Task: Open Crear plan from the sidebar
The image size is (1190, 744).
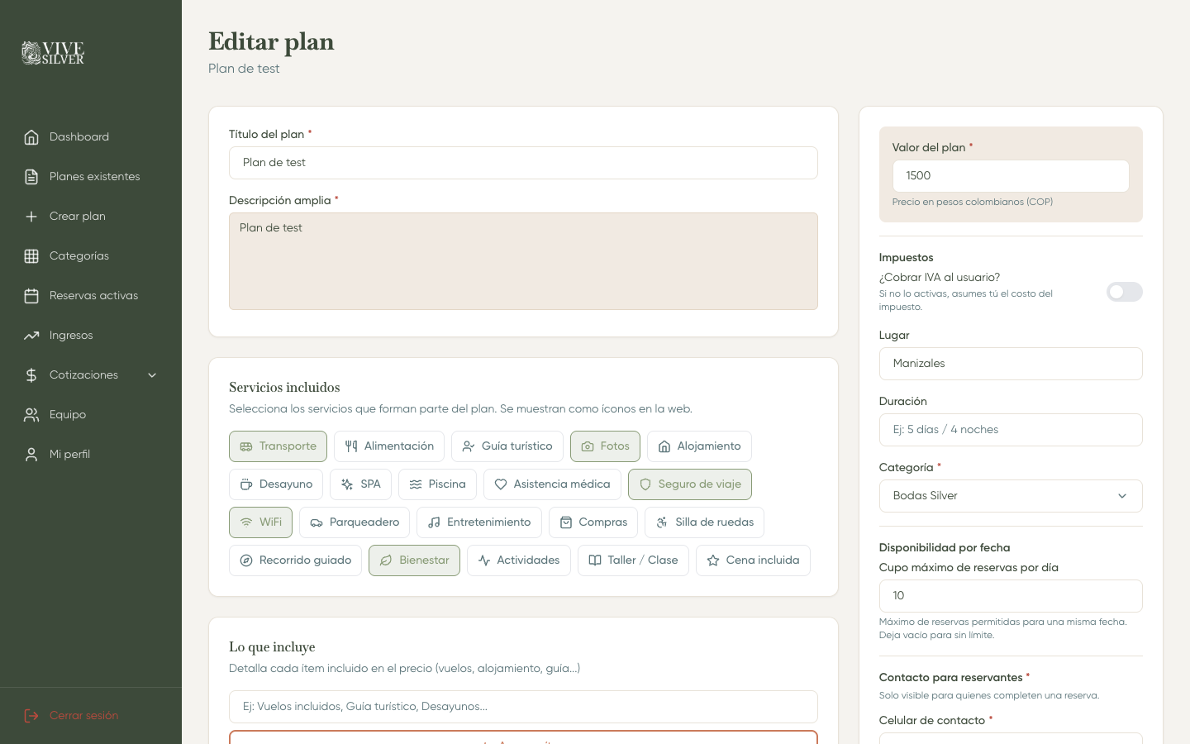Action: tap(77, 216)
